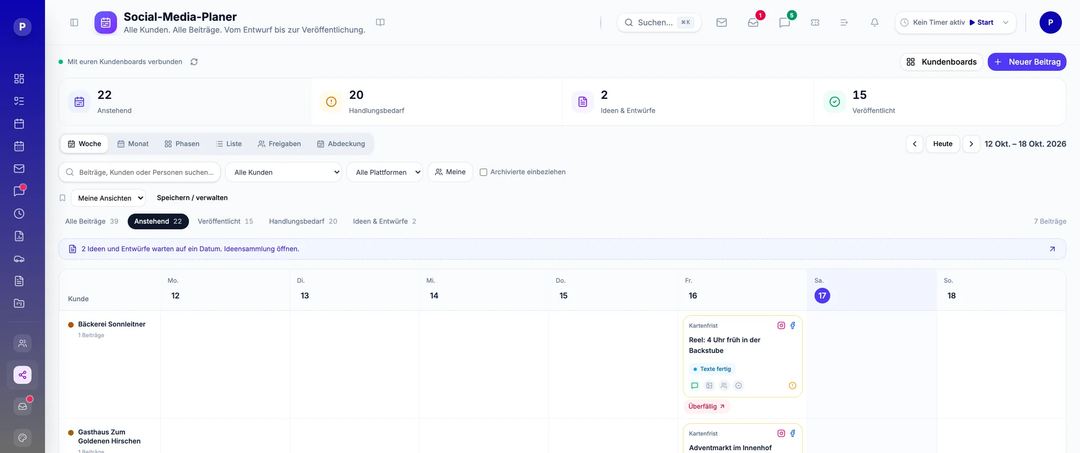The width and height of the screenshot is (1080, 453).
Task: Click Speichern / verwalten link
Action: (x=192, y=198)
